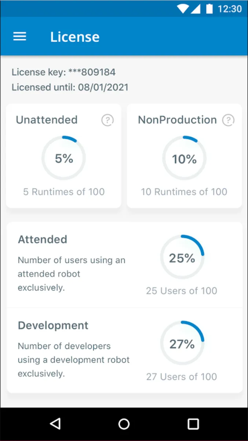This screenshot has height=441, width=248.
Task: Tap the Attended 25% progress ring
Action: [182, 258]
